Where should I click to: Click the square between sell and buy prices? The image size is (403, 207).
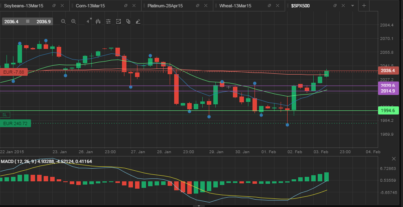[x=28, y=21]
